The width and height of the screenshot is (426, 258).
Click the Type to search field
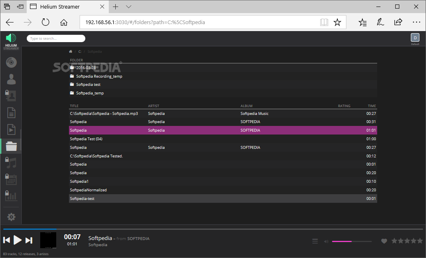pos(56,38)
